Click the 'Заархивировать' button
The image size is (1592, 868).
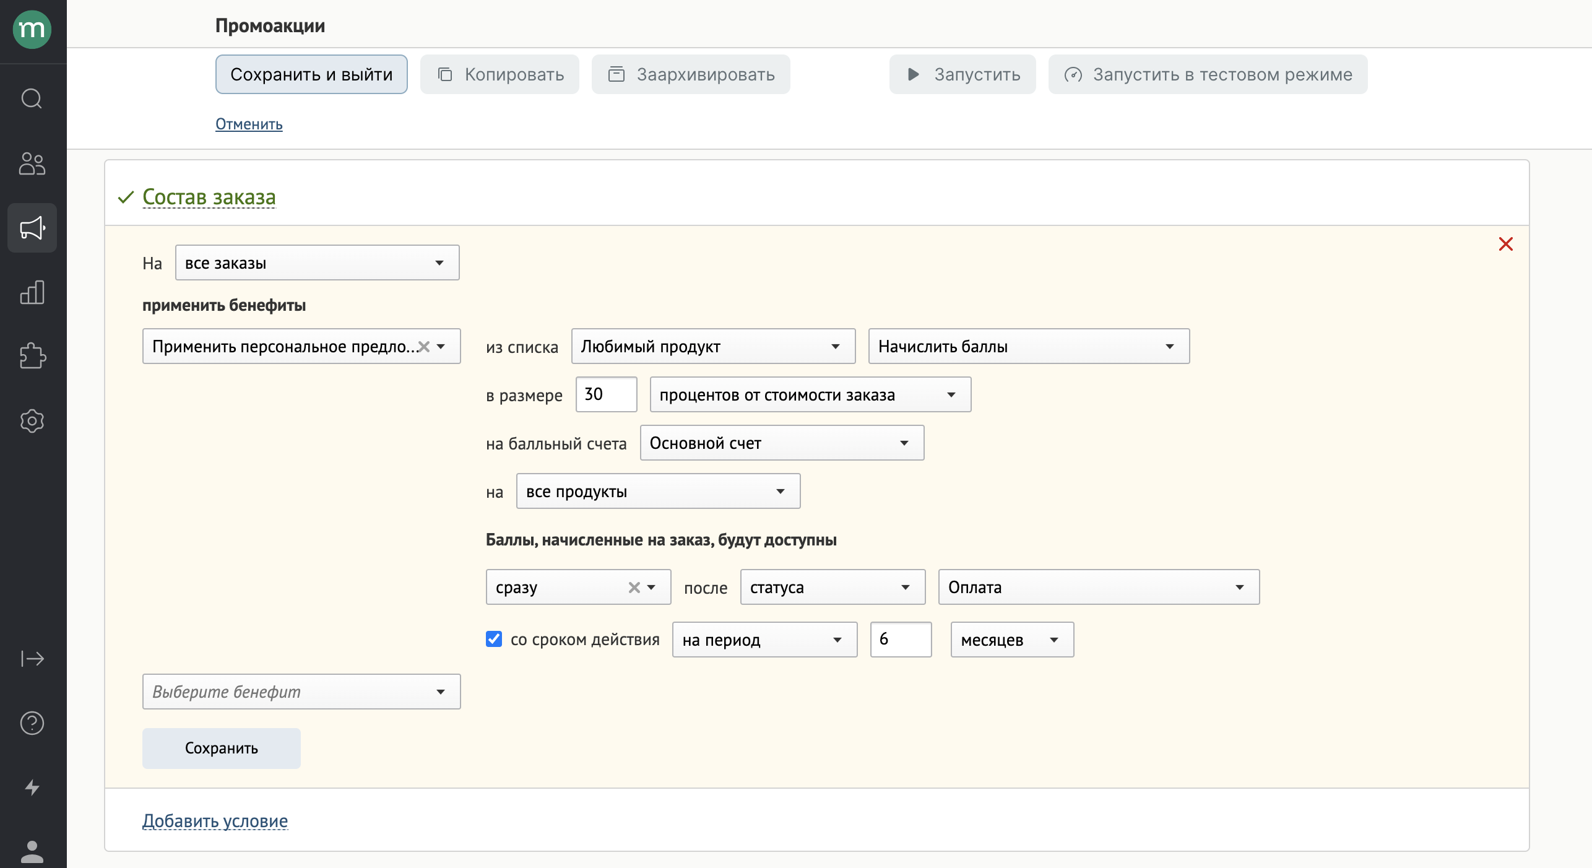coord(691,74)
